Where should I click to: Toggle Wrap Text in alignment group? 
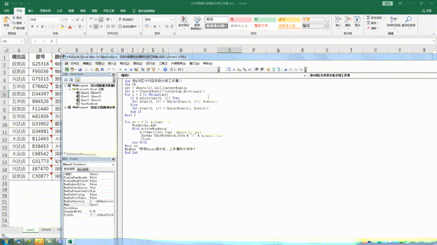126,20
